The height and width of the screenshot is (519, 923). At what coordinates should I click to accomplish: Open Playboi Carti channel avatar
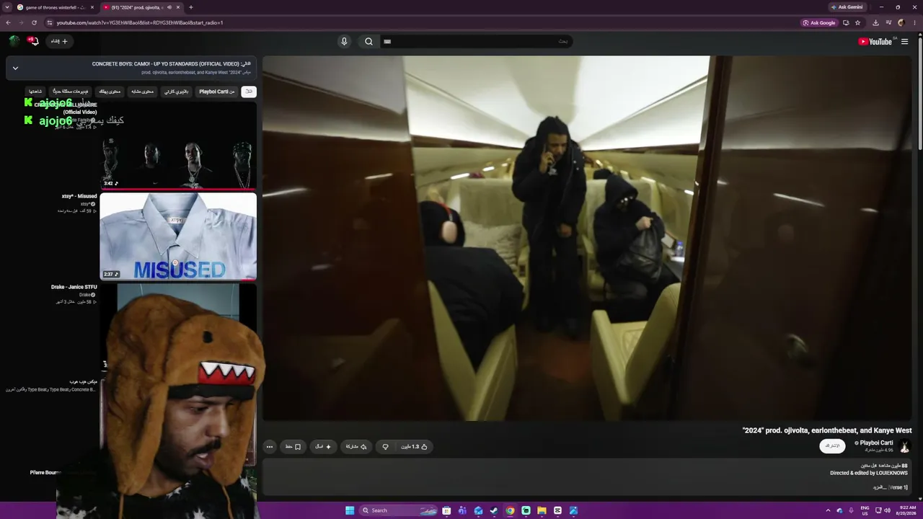(905, 446)
